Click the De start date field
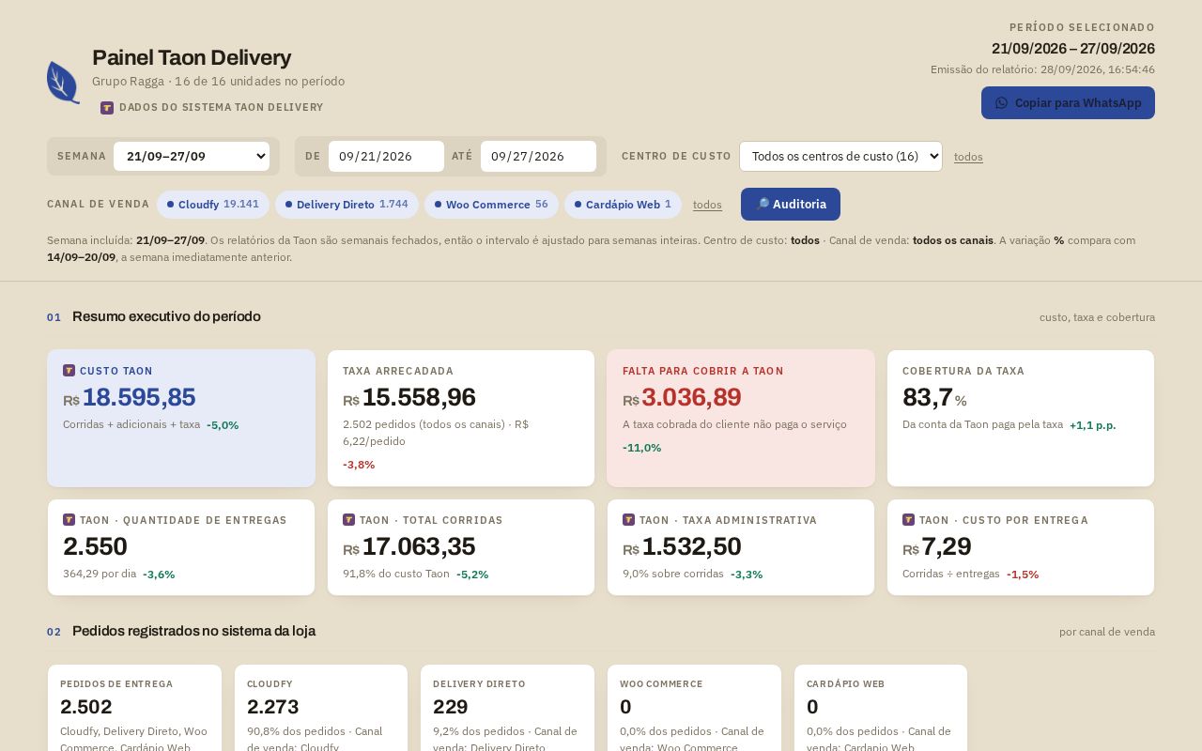 (x=386, y=157)
